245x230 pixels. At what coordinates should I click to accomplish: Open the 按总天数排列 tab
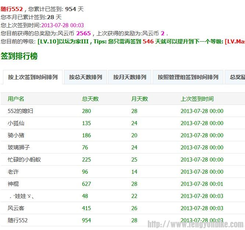pos(85,77)
